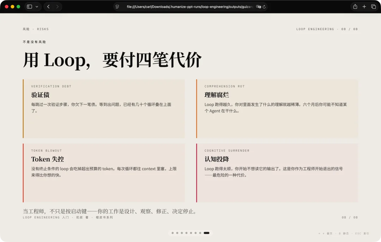This screenshot has width=381, height=242.
Task: Click the 理解腐烂 card heading
Action: (x=217, y=95)
